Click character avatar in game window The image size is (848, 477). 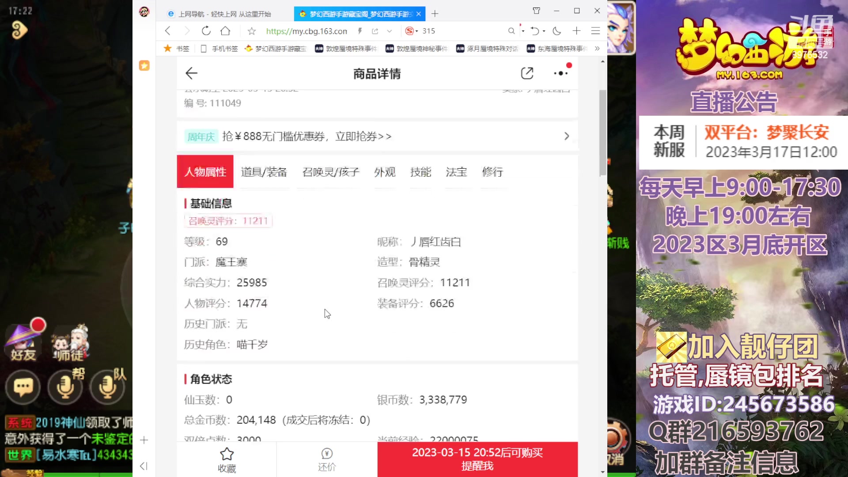click(x=621, y=27)
